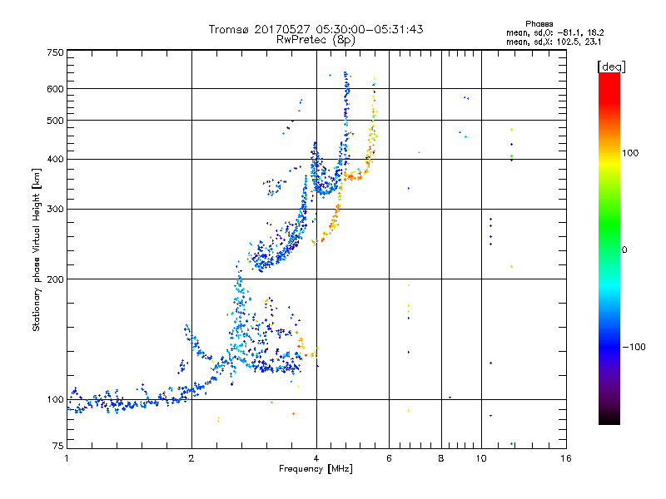Click y-axis tick label '300'
Viewport: 666px width, 499px height.
(56, 209)
